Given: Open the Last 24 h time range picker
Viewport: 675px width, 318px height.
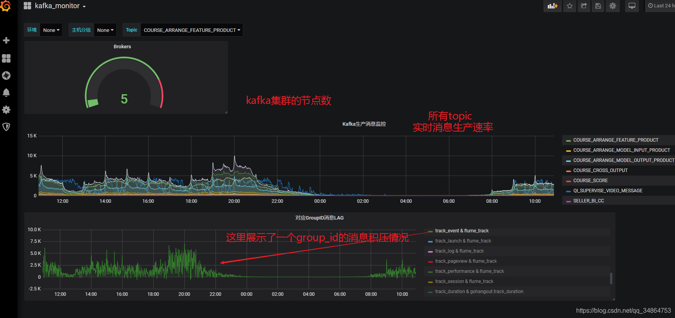Looking at the screenshot, I should [660, 6].
